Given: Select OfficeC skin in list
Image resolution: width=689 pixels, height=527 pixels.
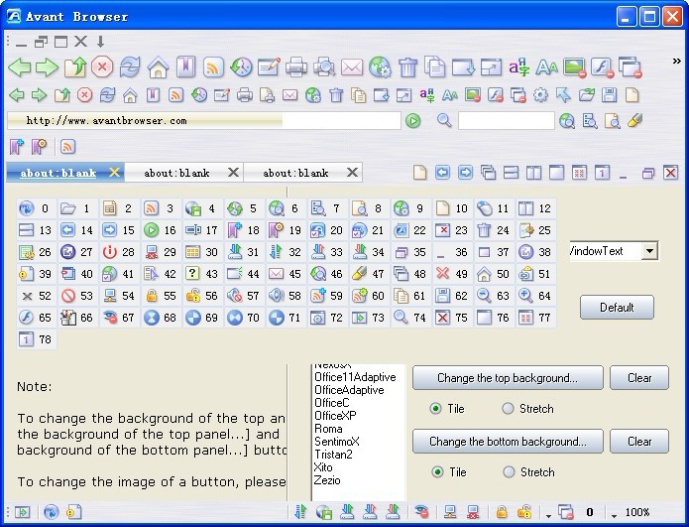Looking at the screenshot, I should tap(332, 403).
